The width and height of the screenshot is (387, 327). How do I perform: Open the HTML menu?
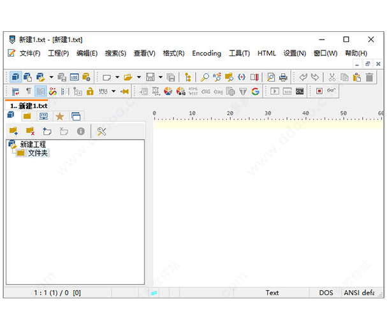pos(267,54)
